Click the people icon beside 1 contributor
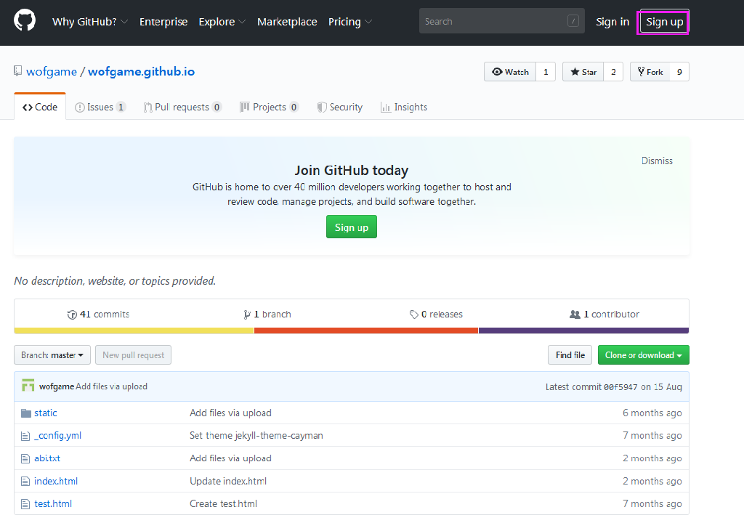The height and width of the screenshot is (531, 744). click(x=575, y=314)
